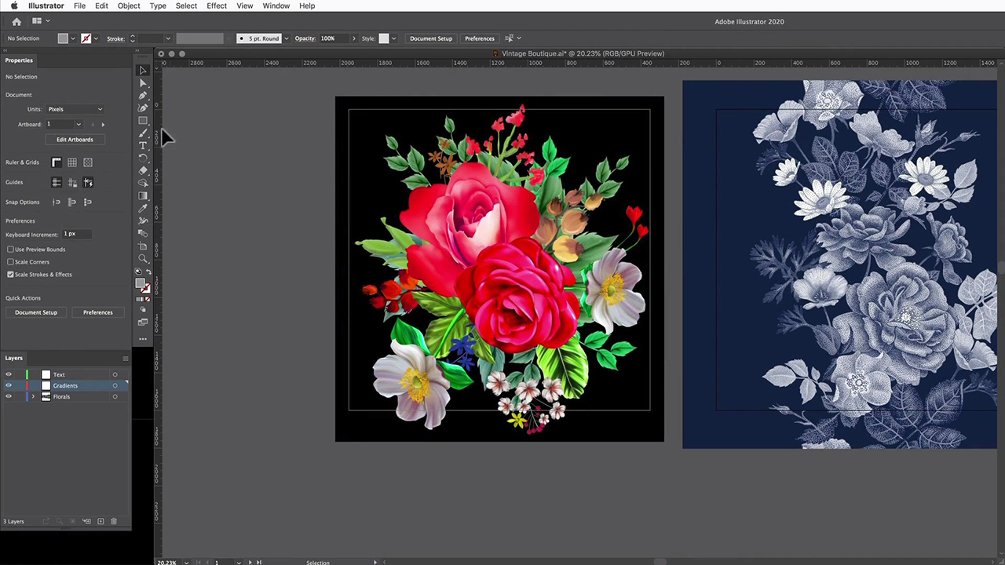Click the Delete Selection trash icon in Layers
The image size is (1005, 565).
click(x=114, y=521)
